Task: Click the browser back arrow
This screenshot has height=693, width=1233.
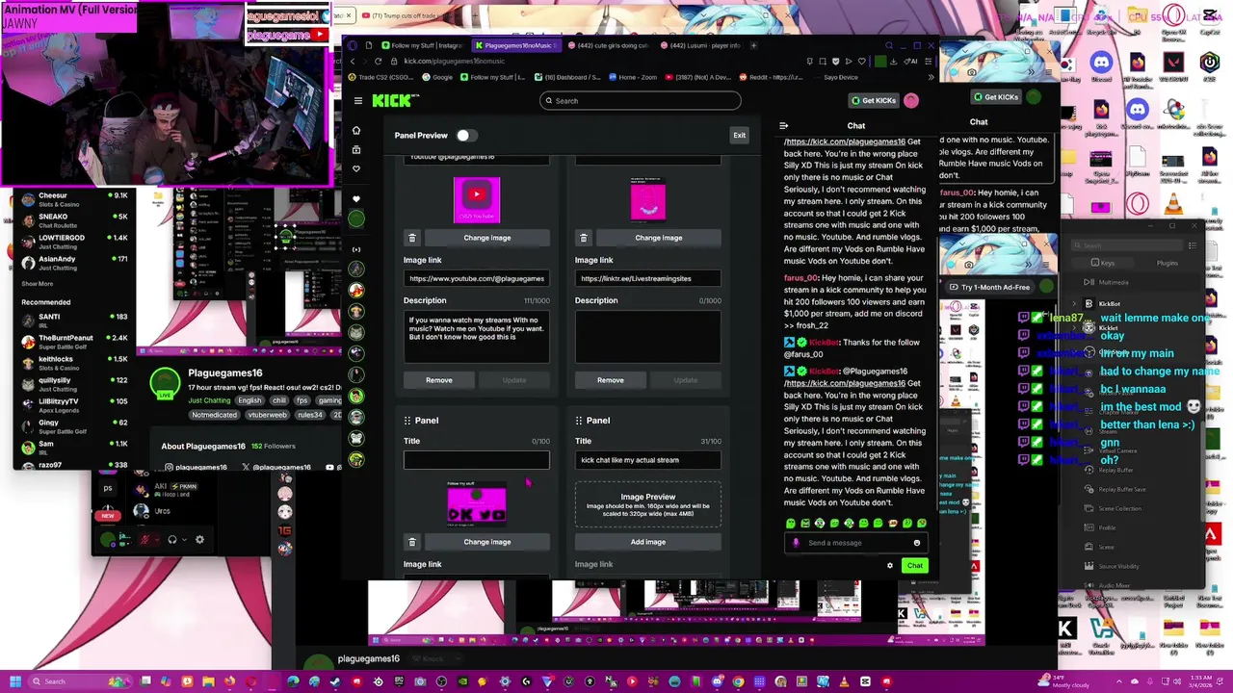Action: (x=353, y=62)
